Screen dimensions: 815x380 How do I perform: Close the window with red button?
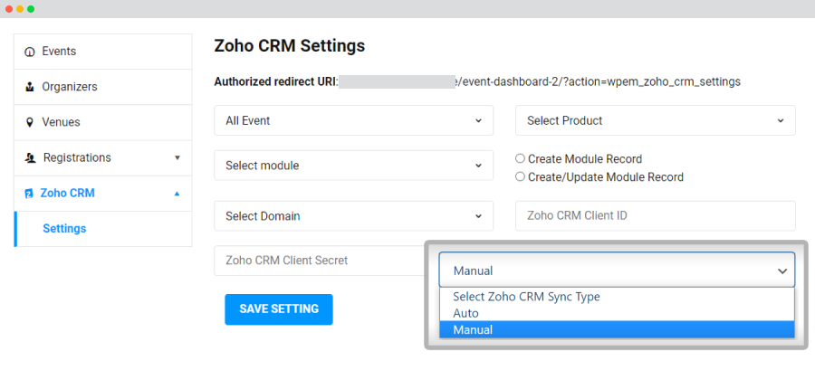tap(9, 9)
